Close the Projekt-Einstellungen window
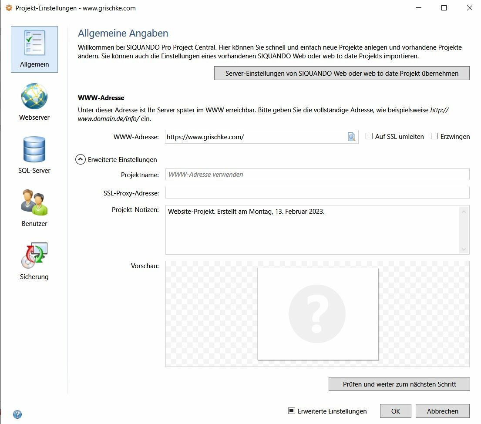This screenshot has width=481, height=424. point(469,8)
